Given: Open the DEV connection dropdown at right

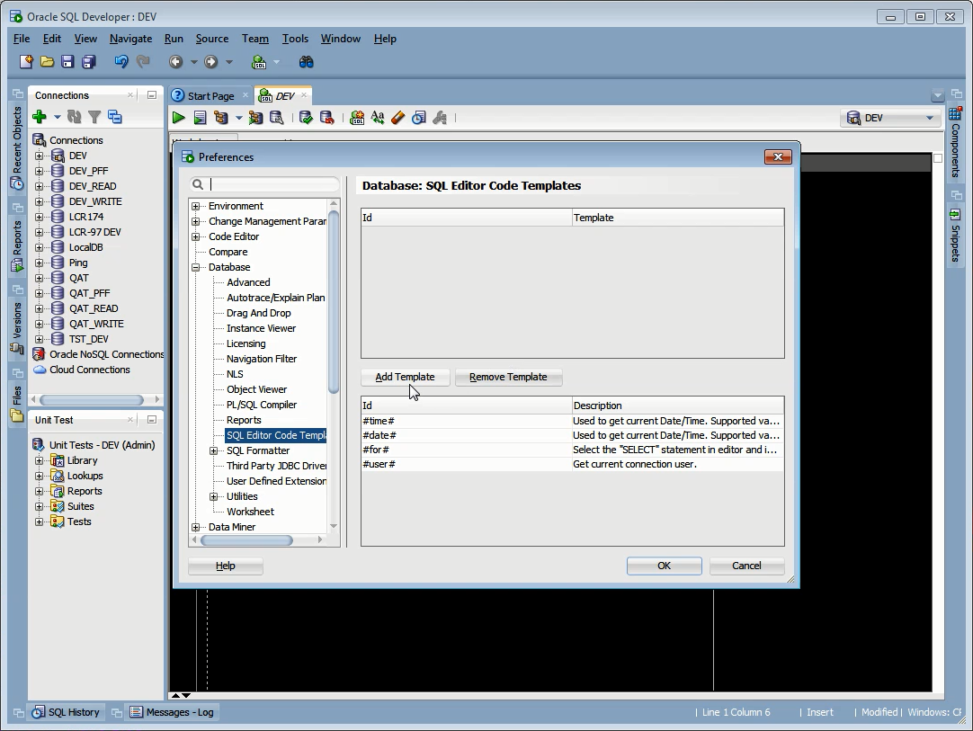Looking at the screenshot, I should [x=890, y=118].
